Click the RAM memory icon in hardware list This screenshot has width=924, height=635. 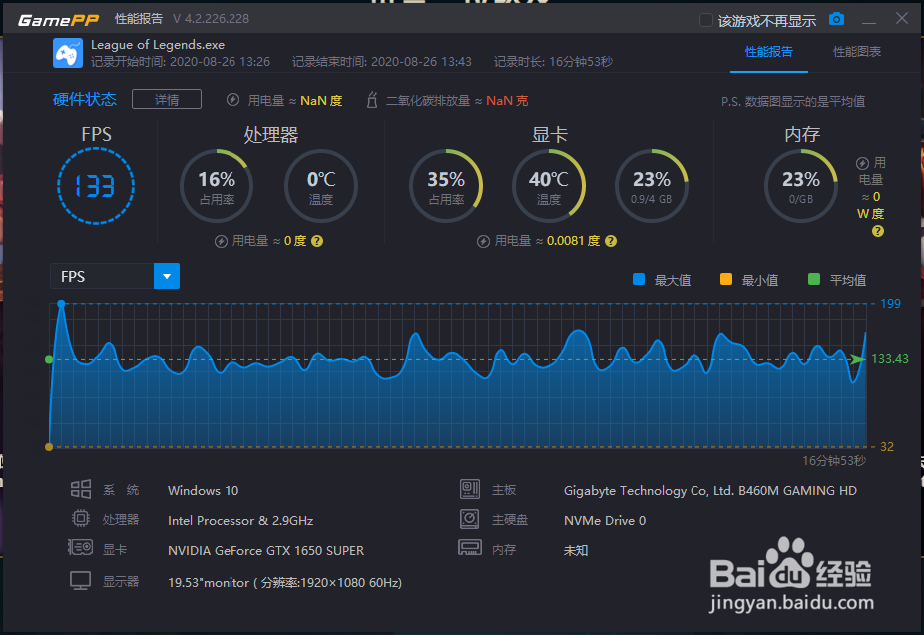[x=470, y=548]
